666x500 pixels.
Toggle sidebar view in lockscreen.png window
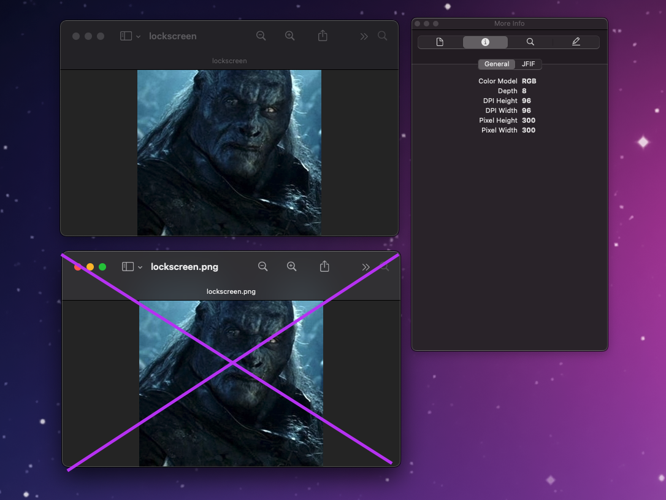point(128,267)
